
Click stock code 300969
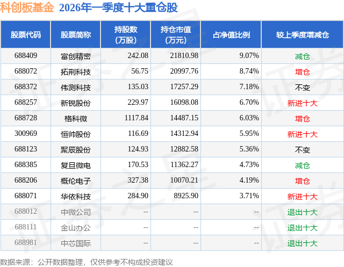(x=26, y=133)
